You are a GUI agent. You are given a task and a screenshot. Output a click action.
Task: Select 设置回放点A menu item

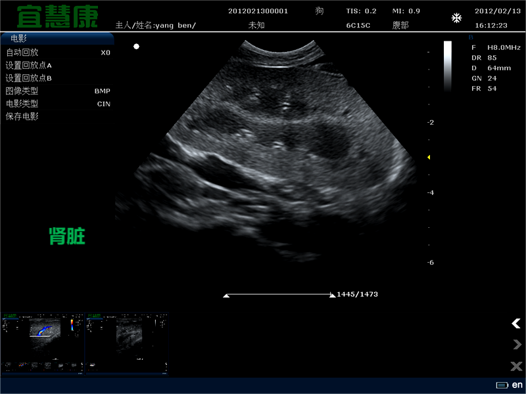pyautogui.click(x=29, y=66)
